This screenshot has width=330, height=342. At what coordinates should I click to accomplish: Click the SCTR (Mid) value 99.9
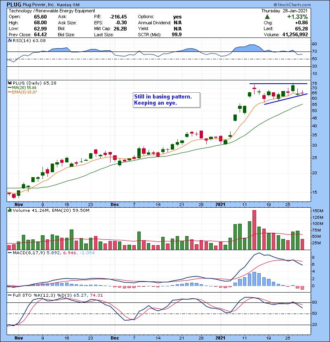[177, 35]
